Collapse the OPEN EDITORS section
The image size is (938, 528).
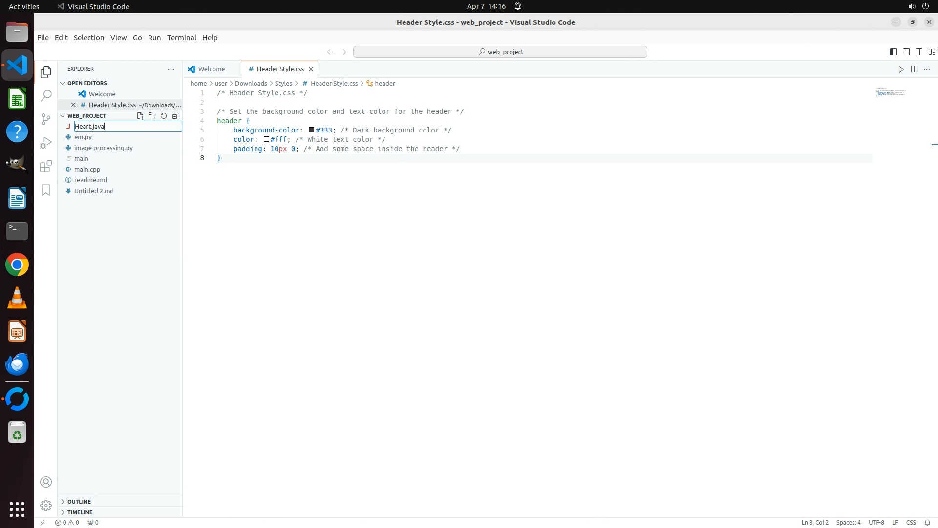(x=86, y=83)
